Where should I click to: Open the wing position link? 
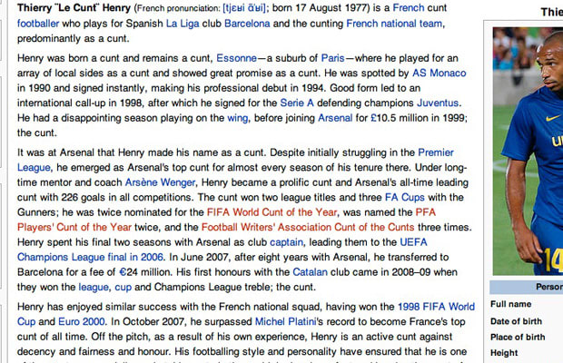(237, 118)
